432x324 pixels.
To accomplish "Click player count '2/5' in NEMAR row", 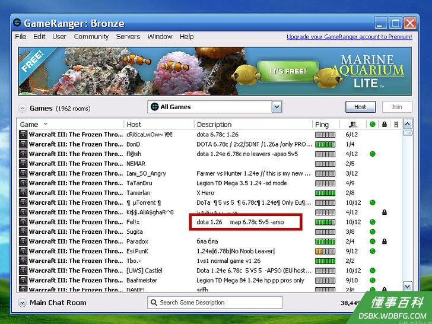I will 350,164.
